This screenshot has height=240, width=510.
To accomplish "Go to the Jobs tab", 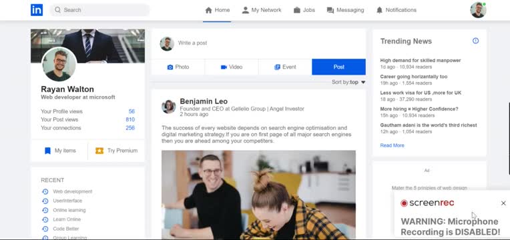I will pyautogui.click(x=304, y=10).
